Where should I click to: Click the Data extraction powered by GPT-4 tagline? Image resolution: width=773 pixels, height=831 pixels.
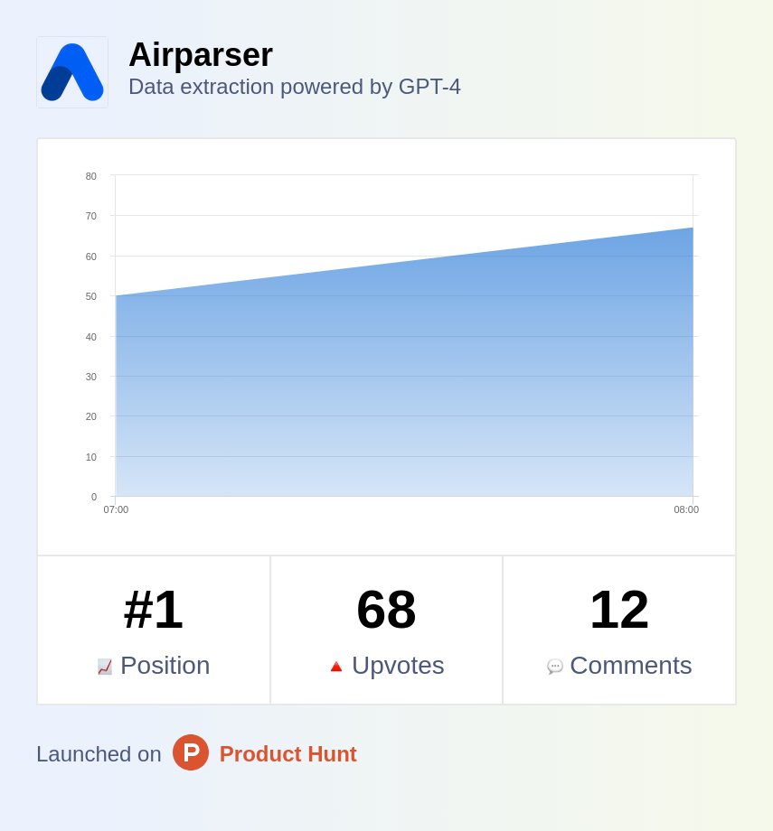[x=294, y=87]
